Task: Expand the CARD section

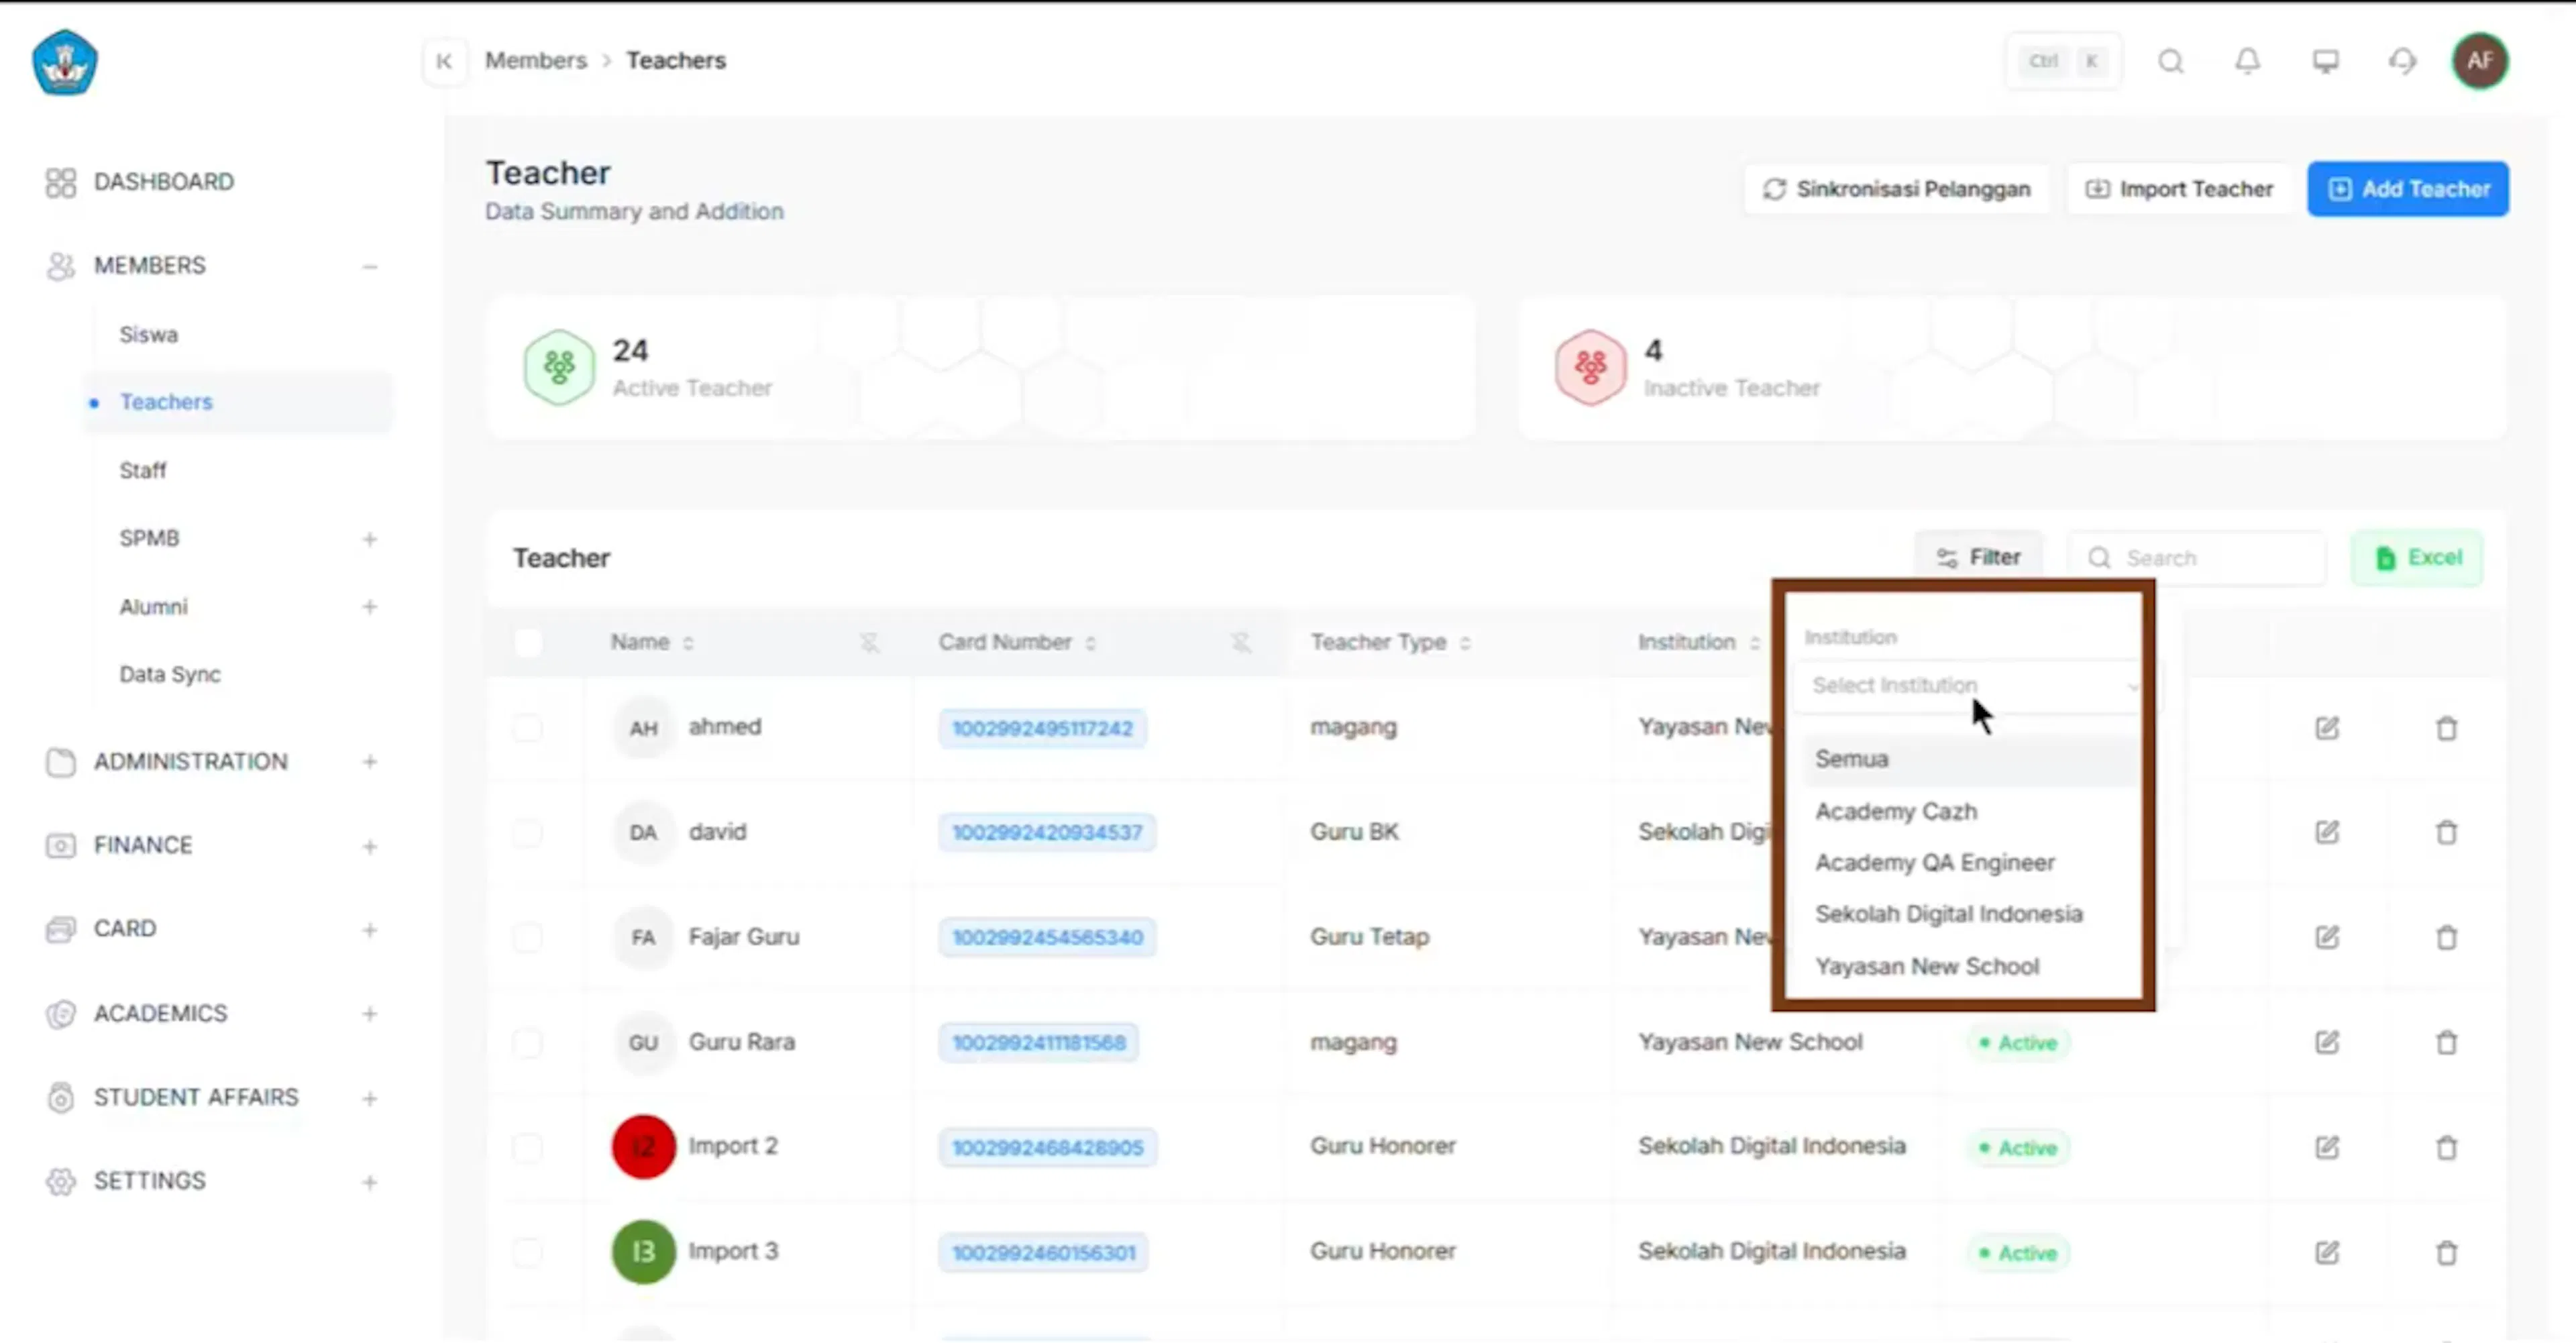Action: tap(369, 930)
